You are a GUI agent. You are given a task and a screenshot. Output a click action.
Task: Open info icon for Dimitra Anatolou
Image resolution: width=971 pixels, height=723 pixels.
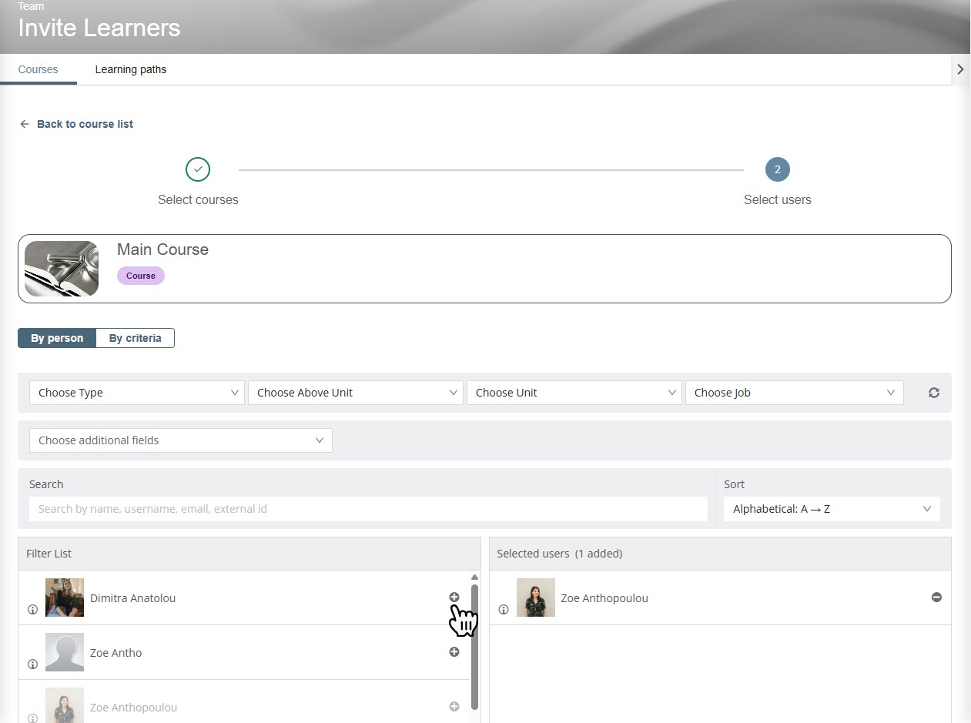pos(32,610)
